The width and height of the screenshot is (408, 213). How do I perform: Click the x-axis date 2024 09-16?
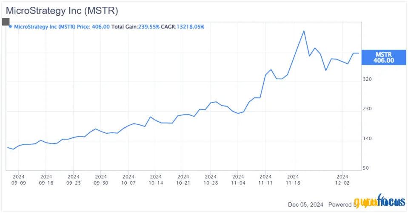tap(46, 180)
